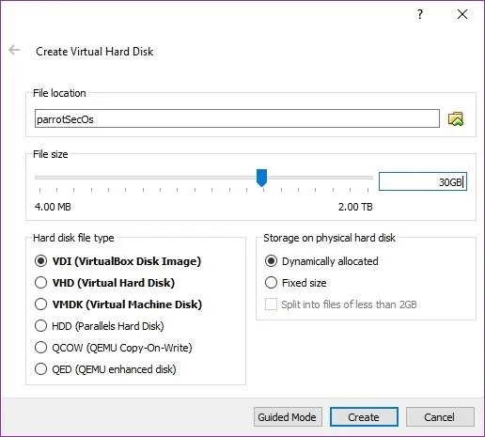Click the 30GB file size input field
The height and width of the screenshot is (437, 485).
pos(423,181)
